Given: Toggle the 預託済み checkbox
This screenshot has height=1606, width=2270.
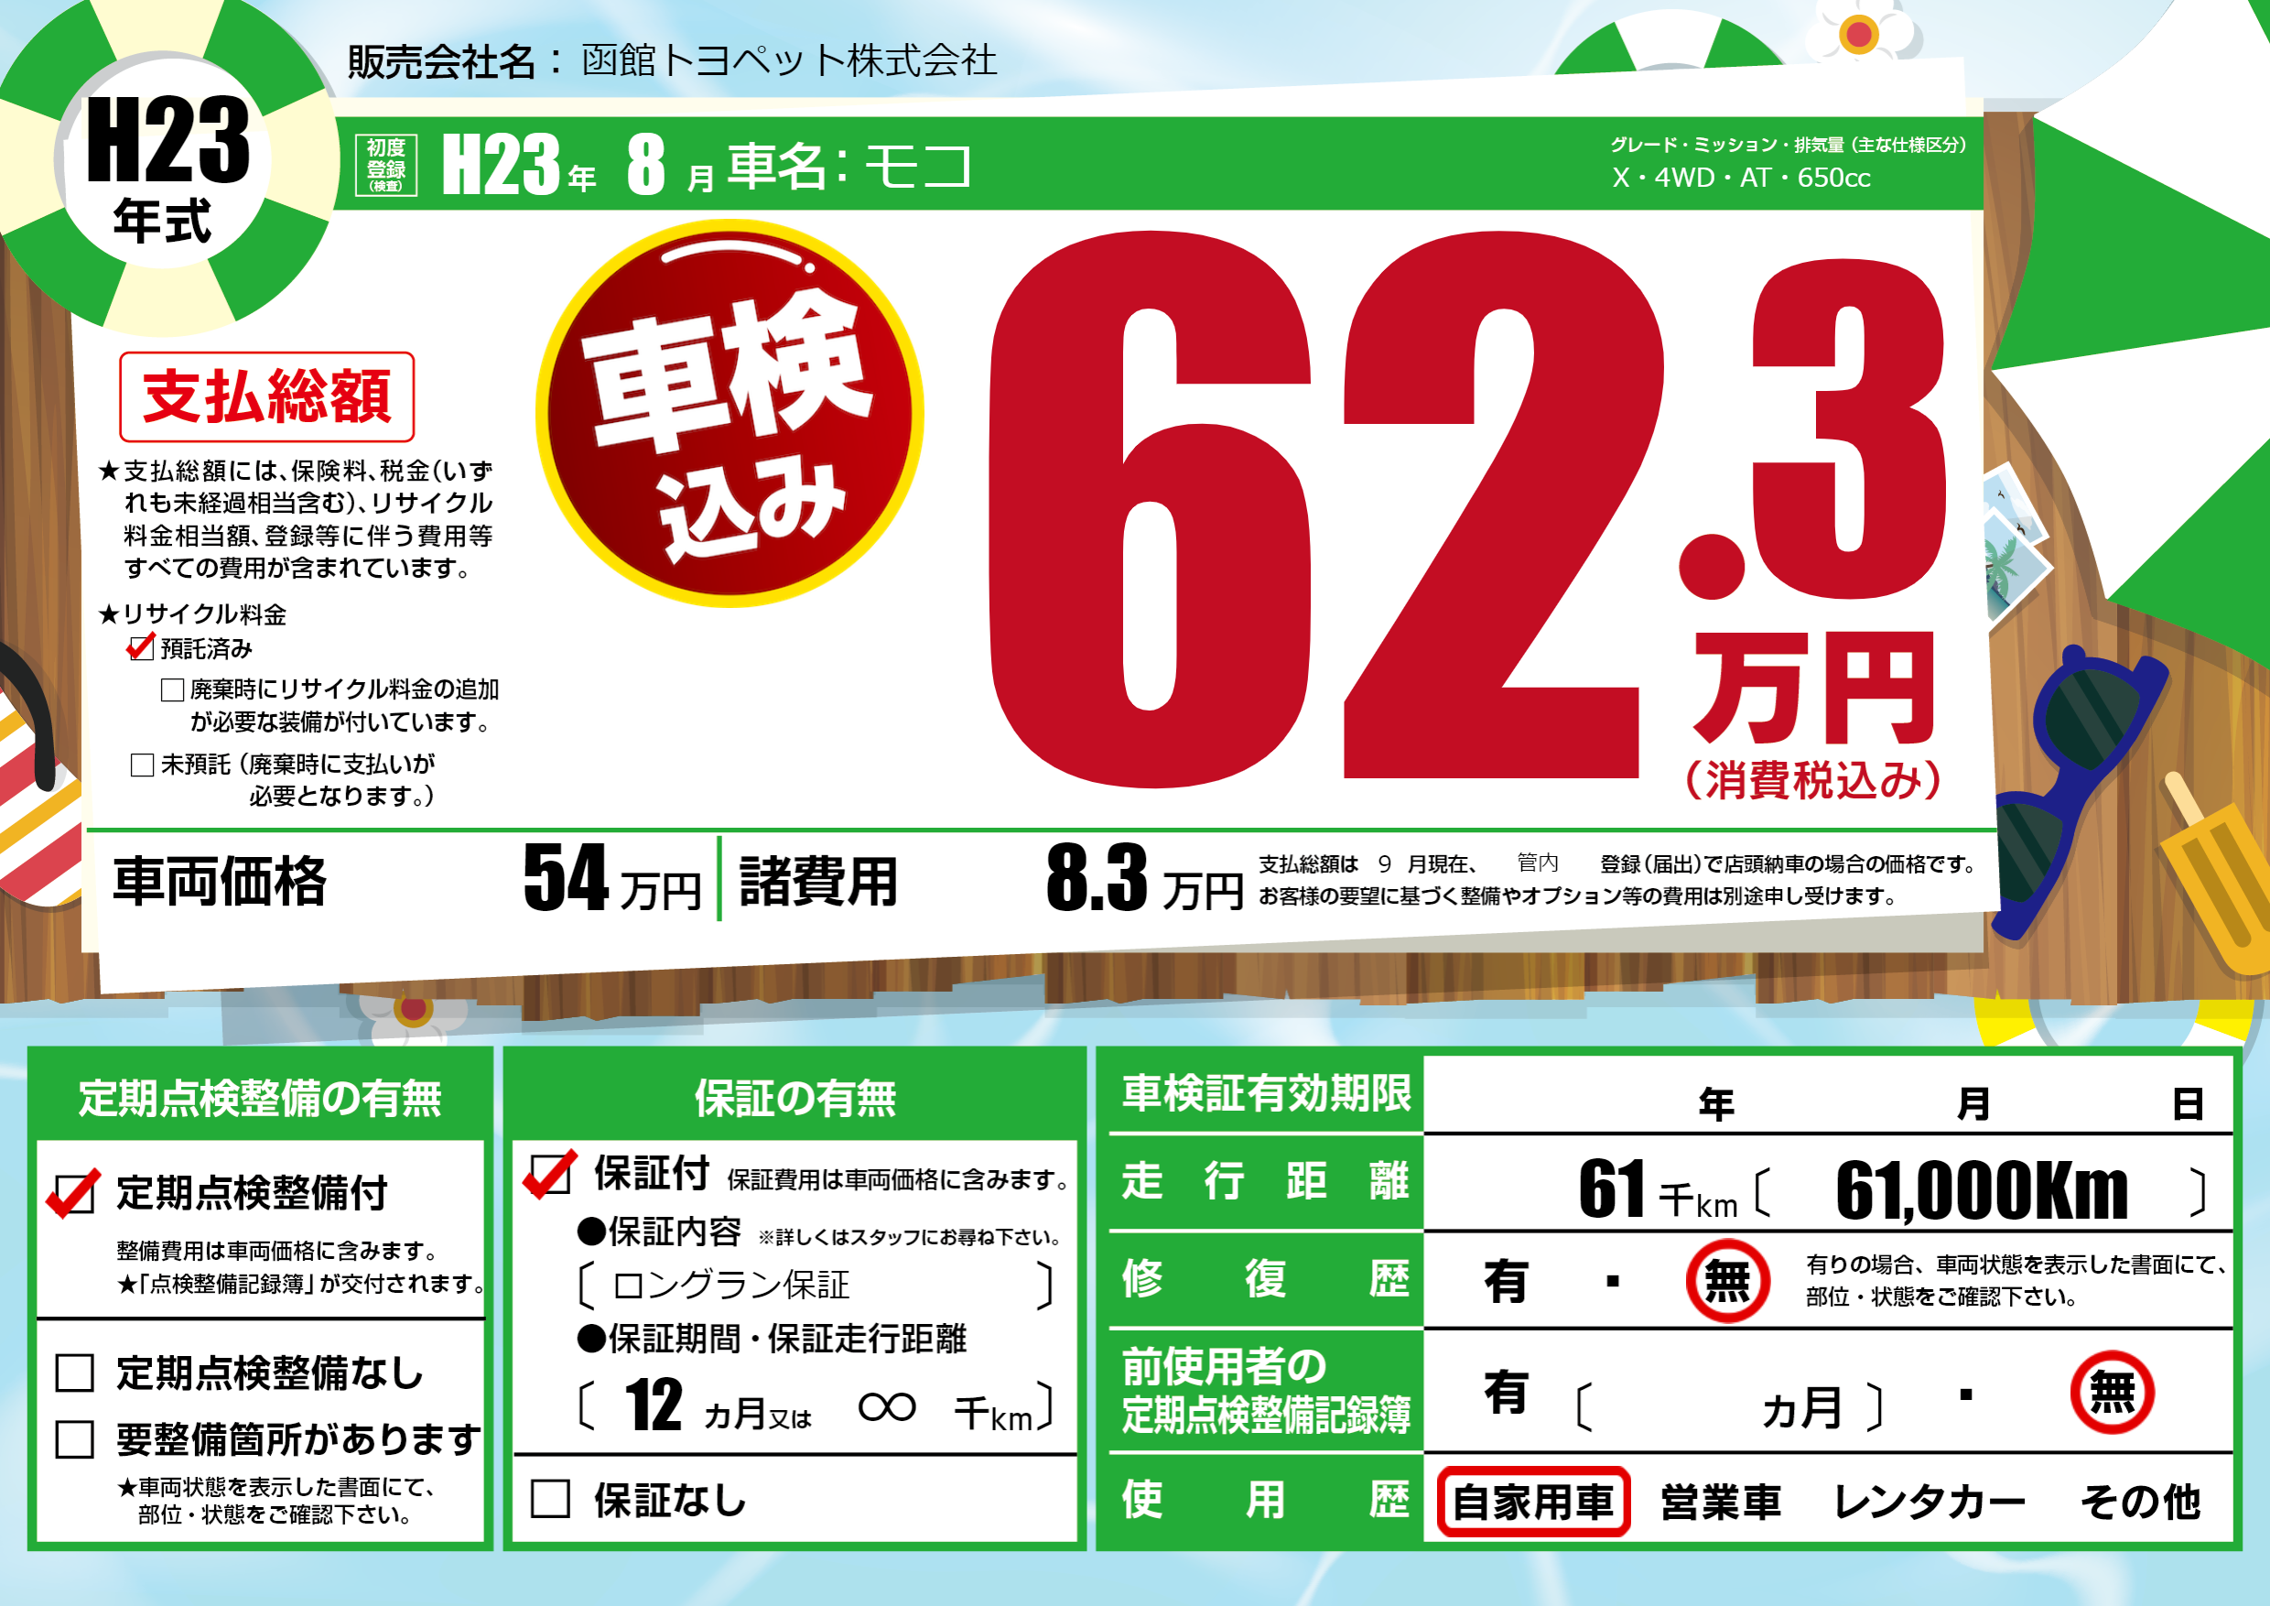Looking at the screenshot, I should pos(141,649).
